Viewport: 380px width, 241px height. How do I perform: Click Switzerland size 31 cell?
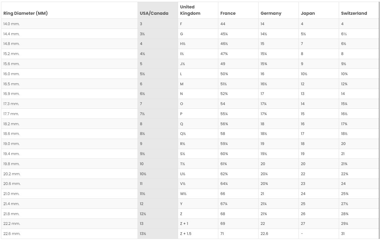343,234
